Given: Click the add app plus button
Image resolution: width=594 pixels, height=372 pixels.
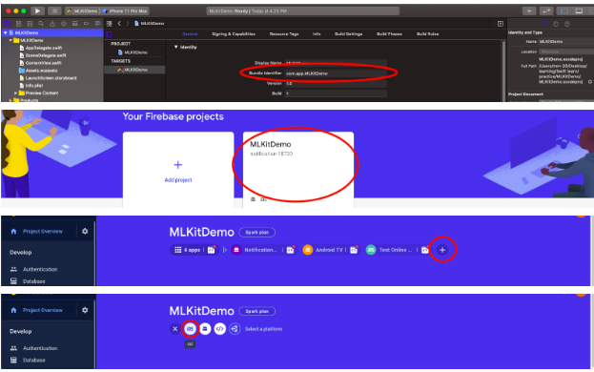Looking at the screenshot, I should tap(442, 250).
